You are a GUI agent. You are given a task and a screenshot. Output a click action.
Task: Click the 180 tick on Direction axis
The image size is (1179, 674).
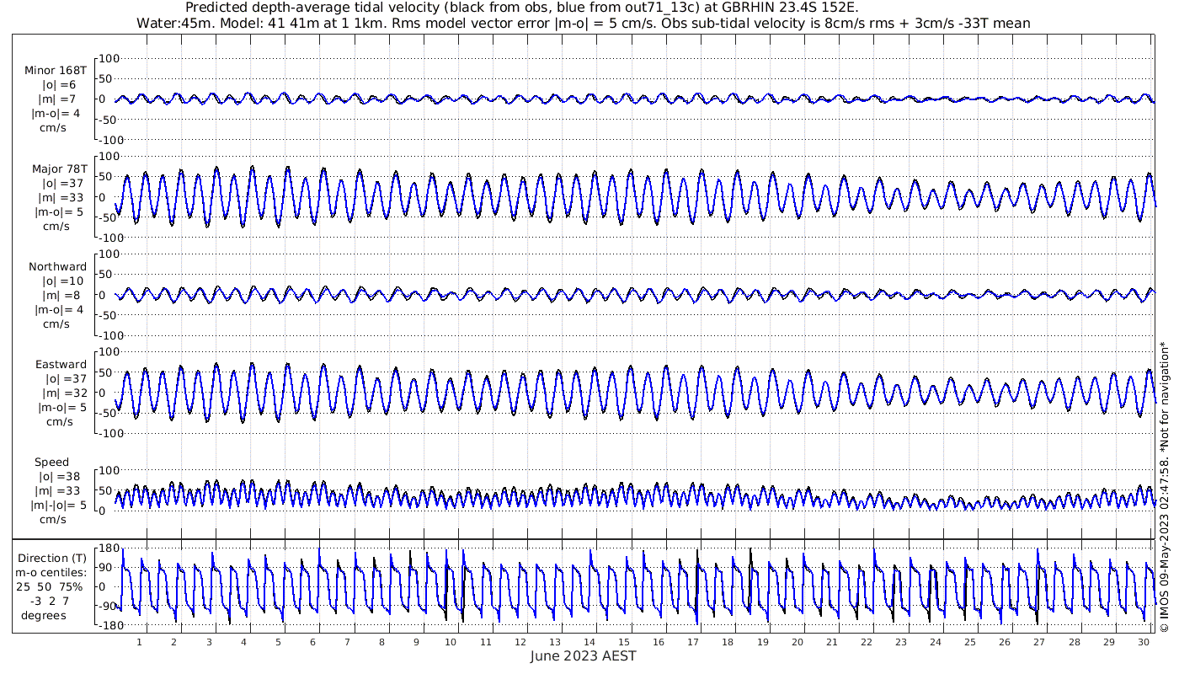tap(109, 548)
